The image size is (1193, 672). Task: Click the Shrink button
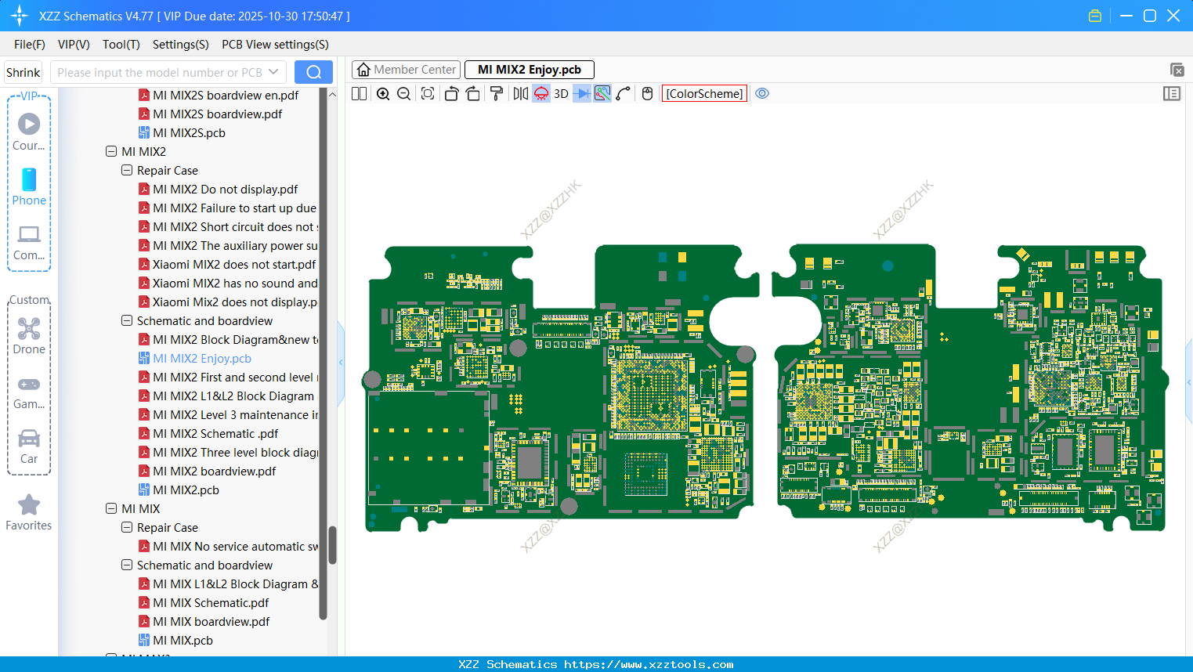(x=23, y=72)
